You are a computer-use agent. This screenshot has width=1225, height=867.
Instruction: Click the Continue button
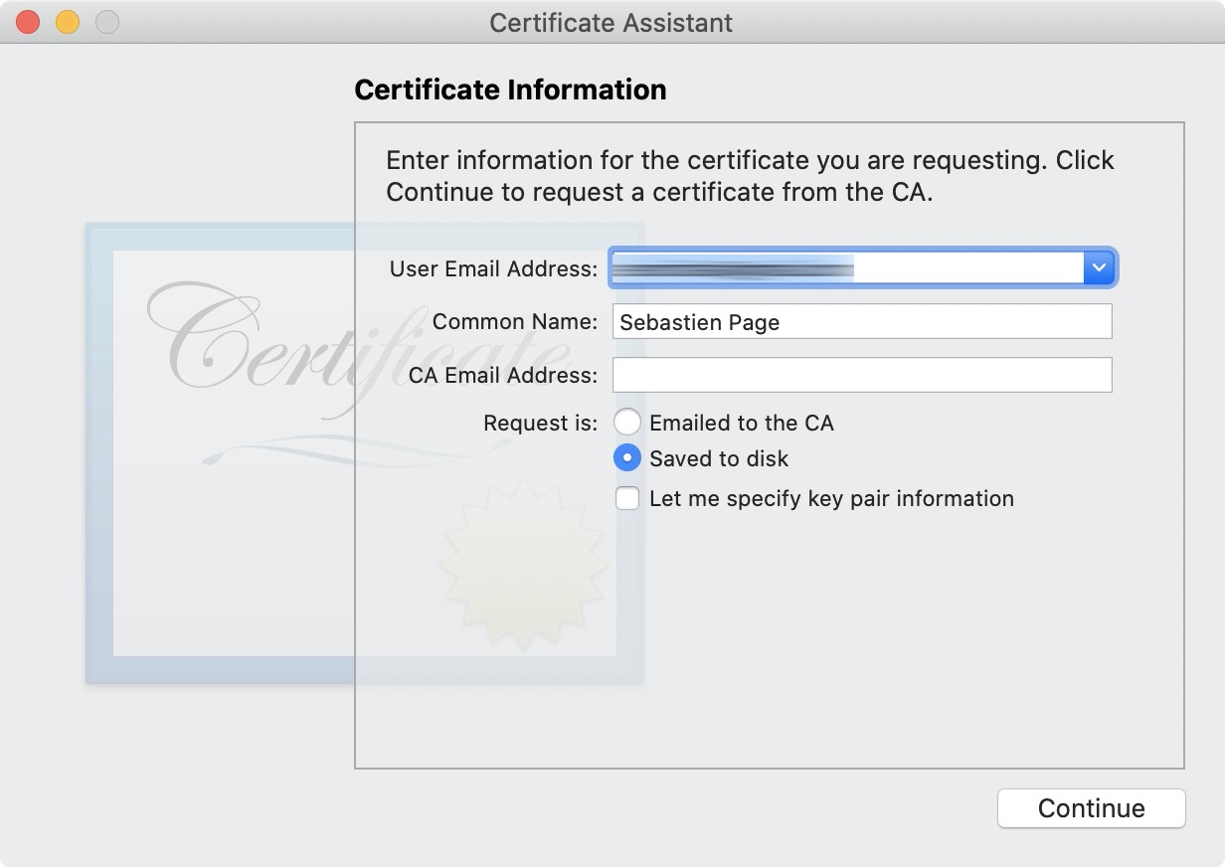(x=1091, y=808)
